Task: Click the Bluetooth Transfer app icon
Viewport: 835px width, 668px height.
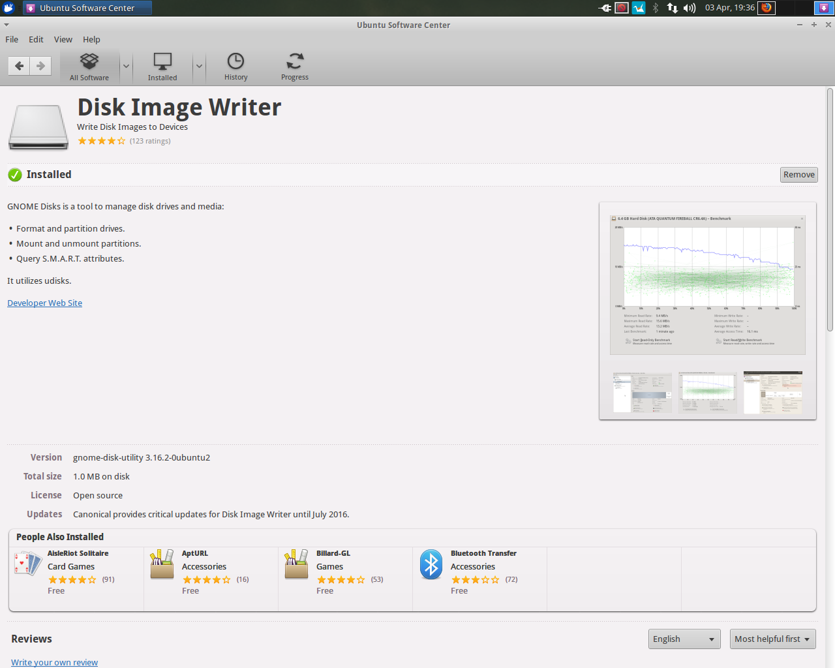Action: (431, 564)
